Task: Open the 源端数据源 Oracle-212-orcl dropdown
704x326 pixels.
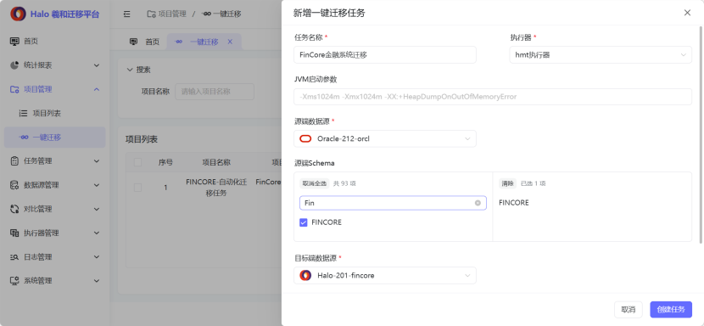Action: tap(385, 139)
